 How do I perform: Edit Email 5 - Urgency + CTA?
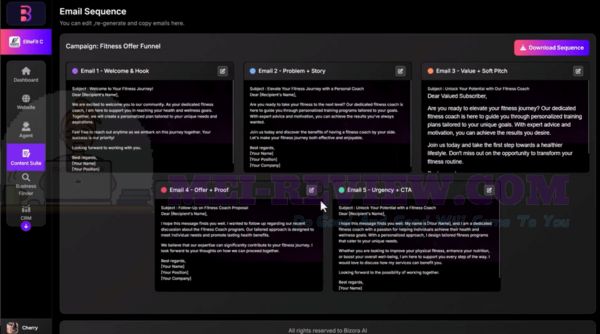tap(489, 190)
